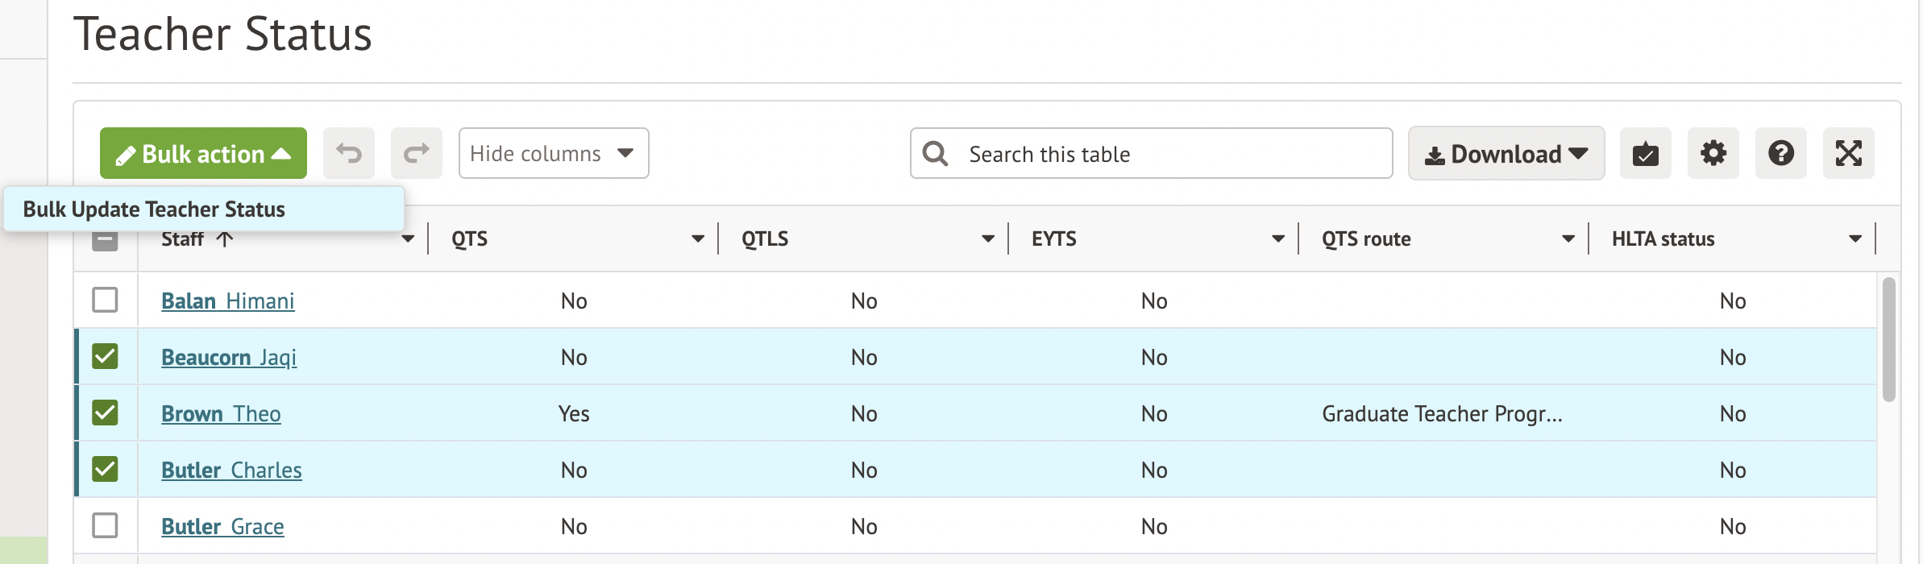Choose Bulk Update Teacher Status
Image resolution: width=1923 pixels, height=564 pixels.
tap(154, 209)
